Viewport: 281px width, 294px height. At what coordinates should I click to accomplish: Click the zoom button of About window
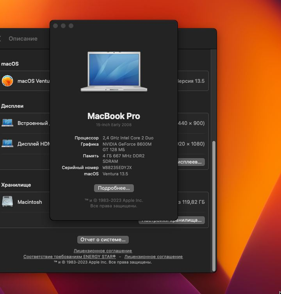point(71,26)
